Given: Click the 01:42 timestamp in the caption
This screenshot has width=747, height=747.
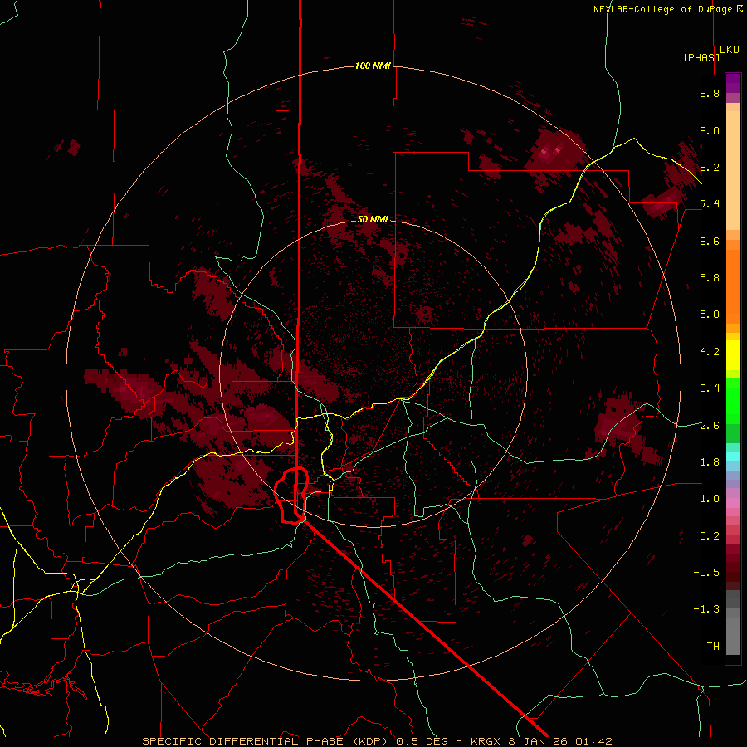Looking at the screenshot, I should 593,741.
